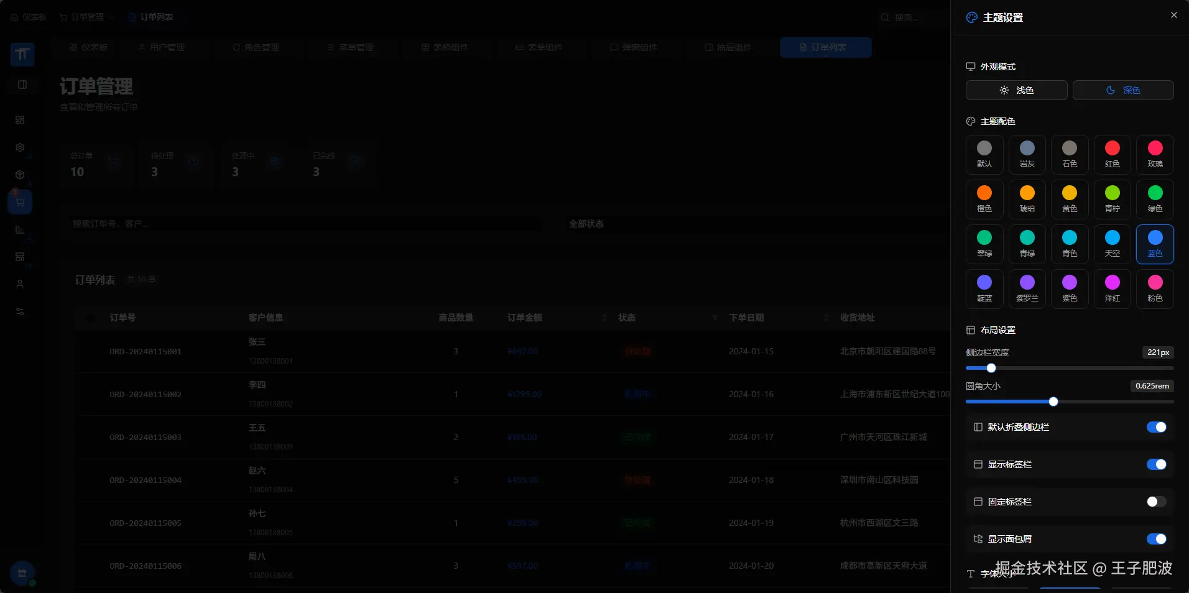The height and width of the screenshot is (593, 1189).
Task: Click the address 广州市天河区珠江新城
Action: (x=883, y=437)
